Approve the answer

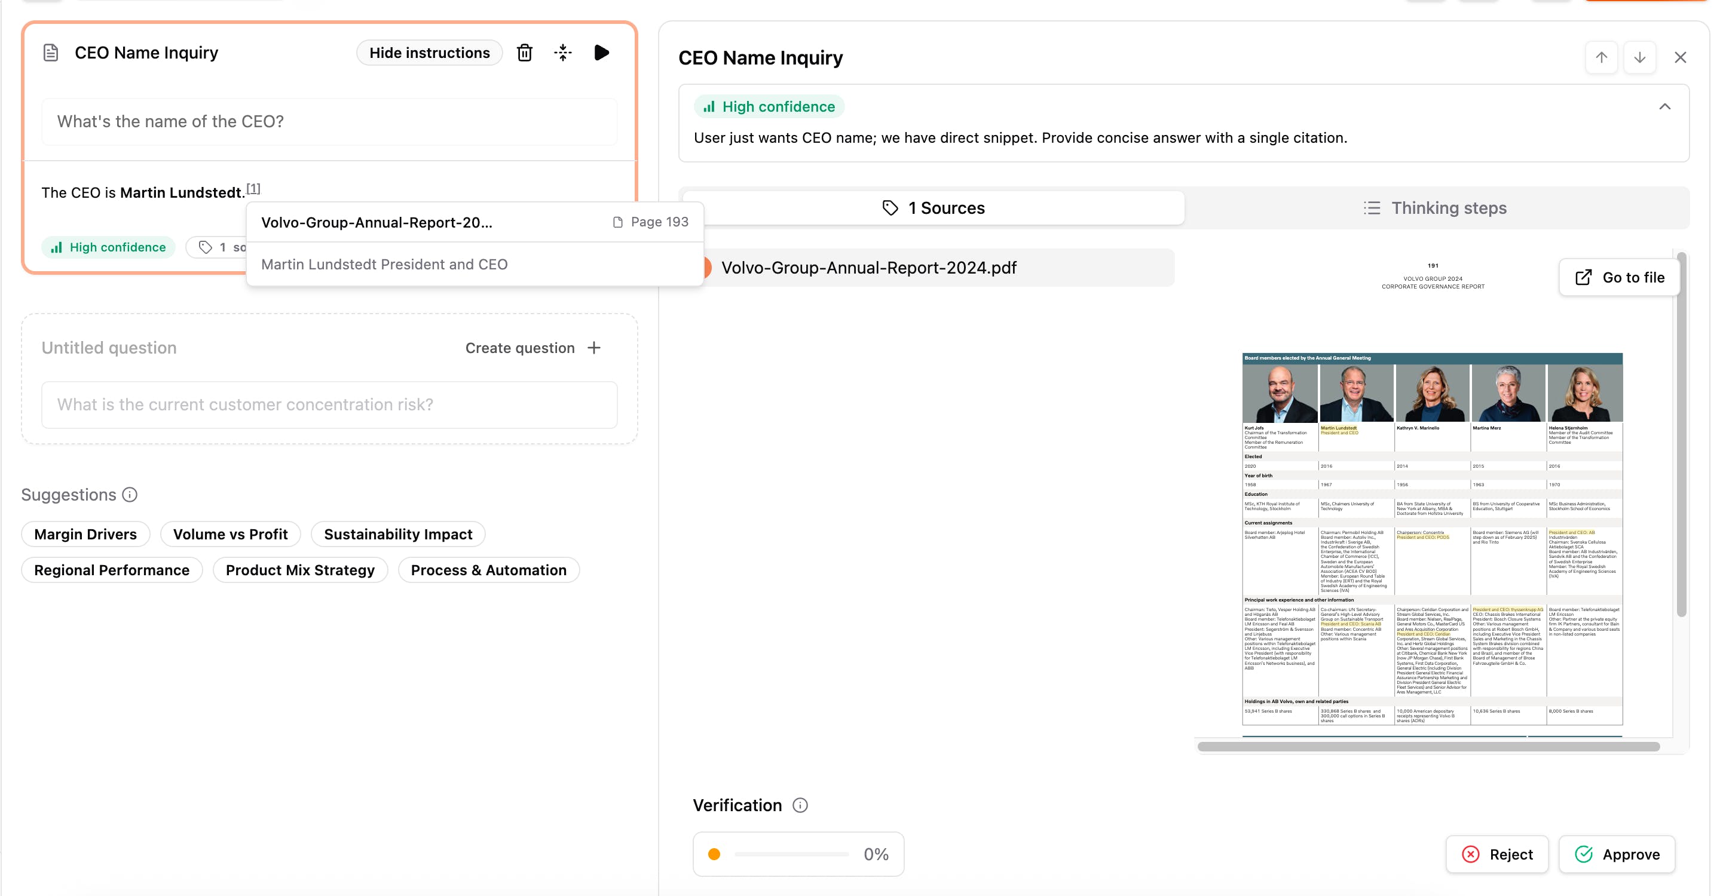click(x=1617, y=854)
